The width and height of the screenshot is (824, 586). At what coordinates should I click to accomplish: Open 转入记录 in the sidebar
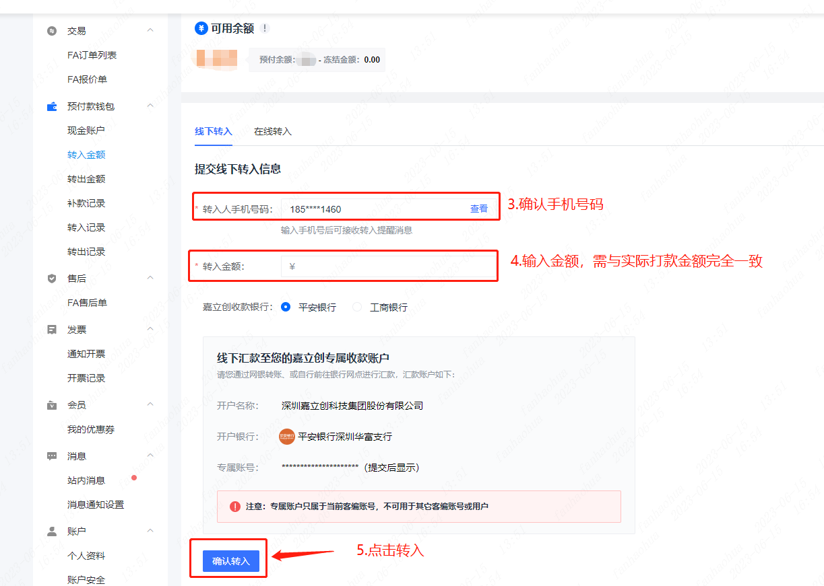(x=86, y=227)
